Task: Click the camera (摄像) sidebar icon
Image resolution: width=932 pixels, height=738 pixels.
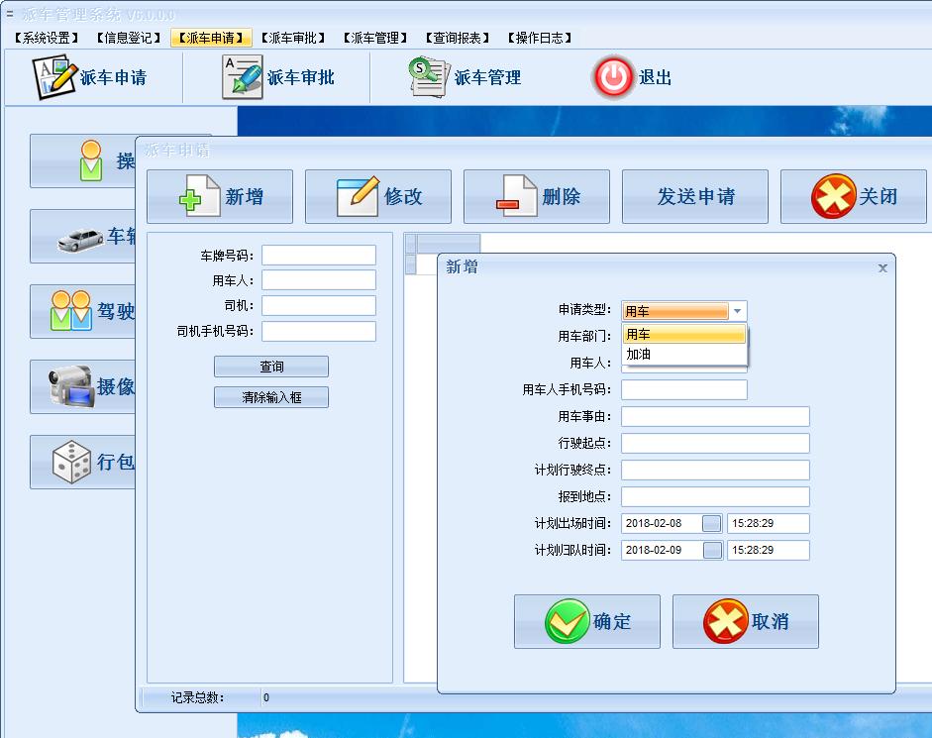Action: (x=71, y=386)
